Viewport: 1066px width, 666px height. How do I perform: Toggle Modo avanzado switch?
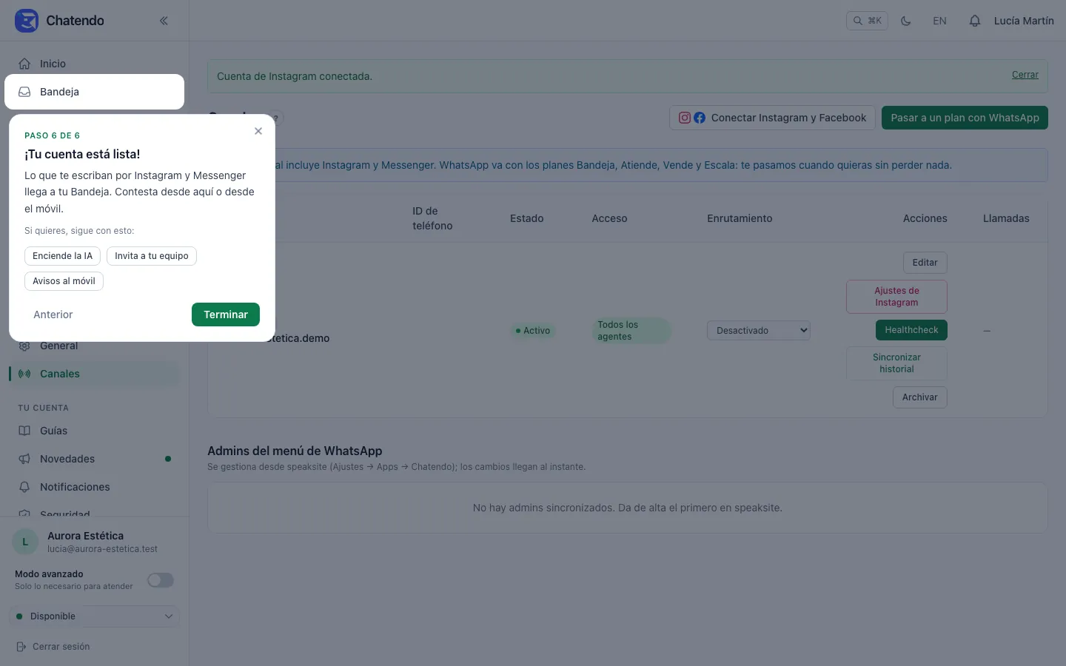pyautogui.click(x=161, y=580)
